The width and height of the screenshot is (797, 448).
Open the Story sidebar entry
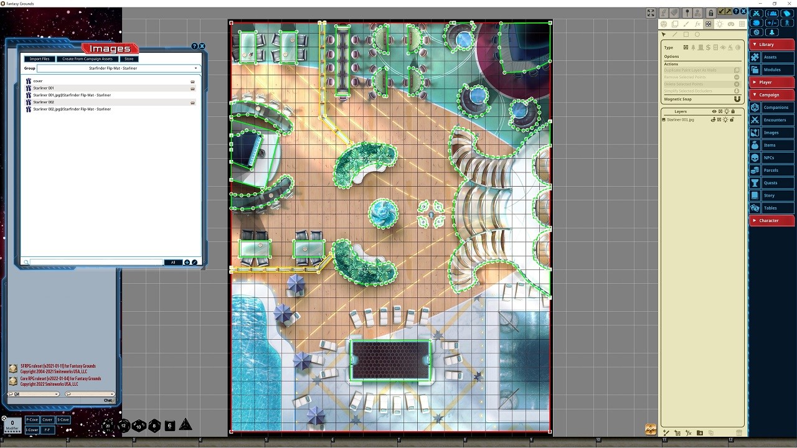pos(769,195)
